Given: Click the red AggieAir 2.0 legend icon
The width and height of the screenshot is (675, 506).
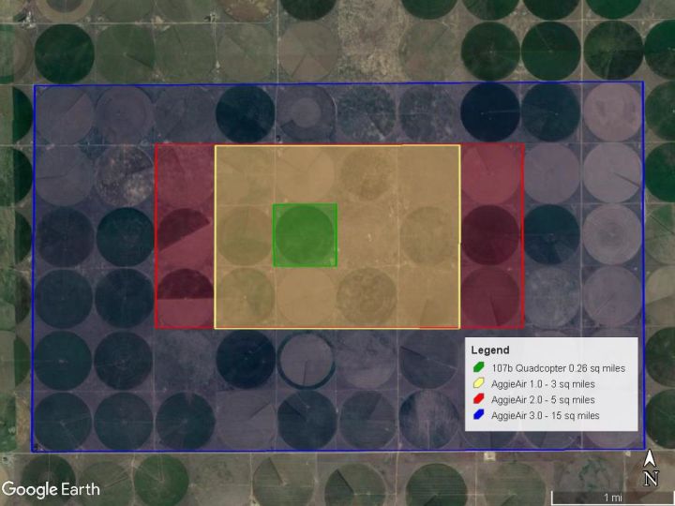Looking at the screenshot, I should [x=479, y=399].
